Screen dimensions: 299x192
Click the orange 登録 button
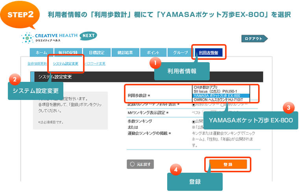pyautogui.click(x=228, y=164)
